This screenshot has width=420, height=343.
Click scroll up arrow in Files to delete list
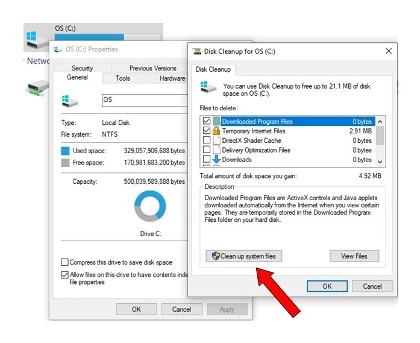(x=380, y=122)
